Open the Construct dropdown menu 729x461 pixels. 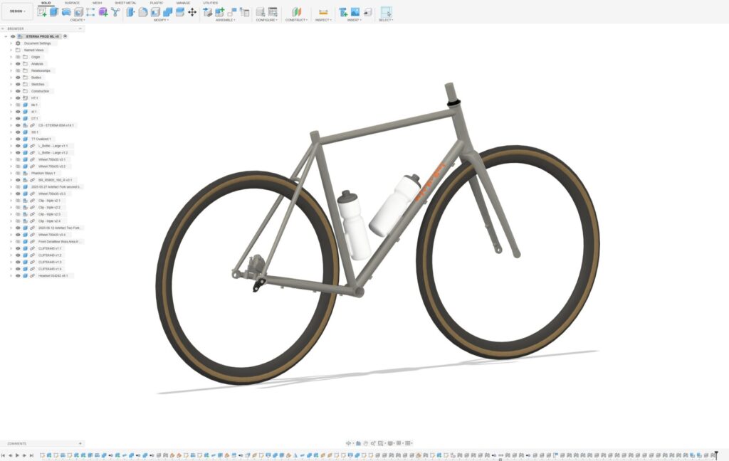(297, 20)
